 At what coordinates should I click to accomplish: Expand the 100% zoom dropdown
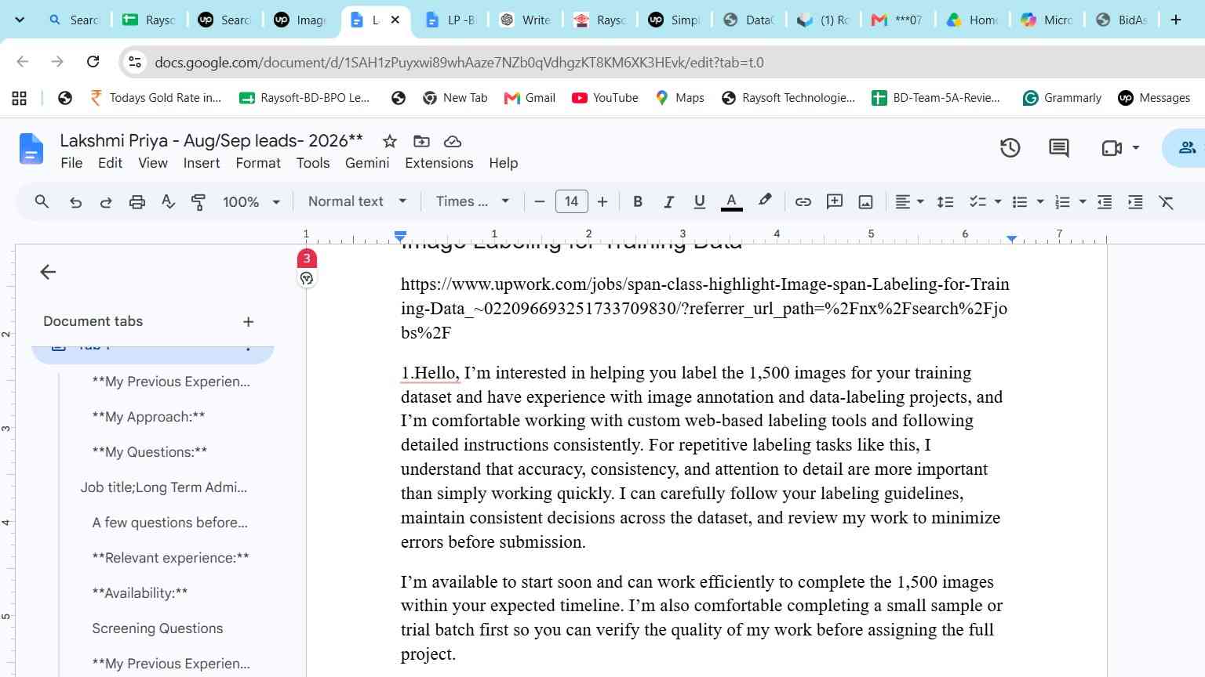(x=251, y=202)
